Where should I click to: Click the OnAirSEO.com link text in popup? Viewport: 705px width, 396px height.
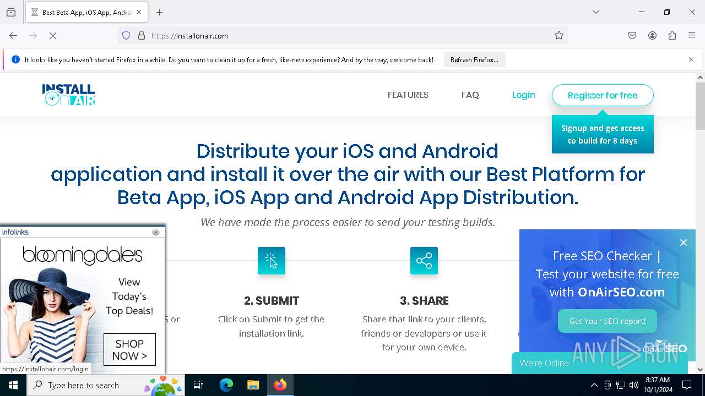pyautogui.click(x=621, y=292)
